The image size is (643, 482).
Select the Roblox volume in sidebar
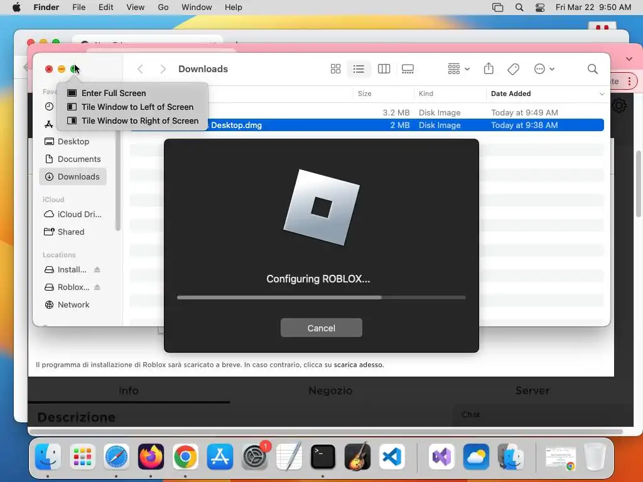tap(67, 287)
